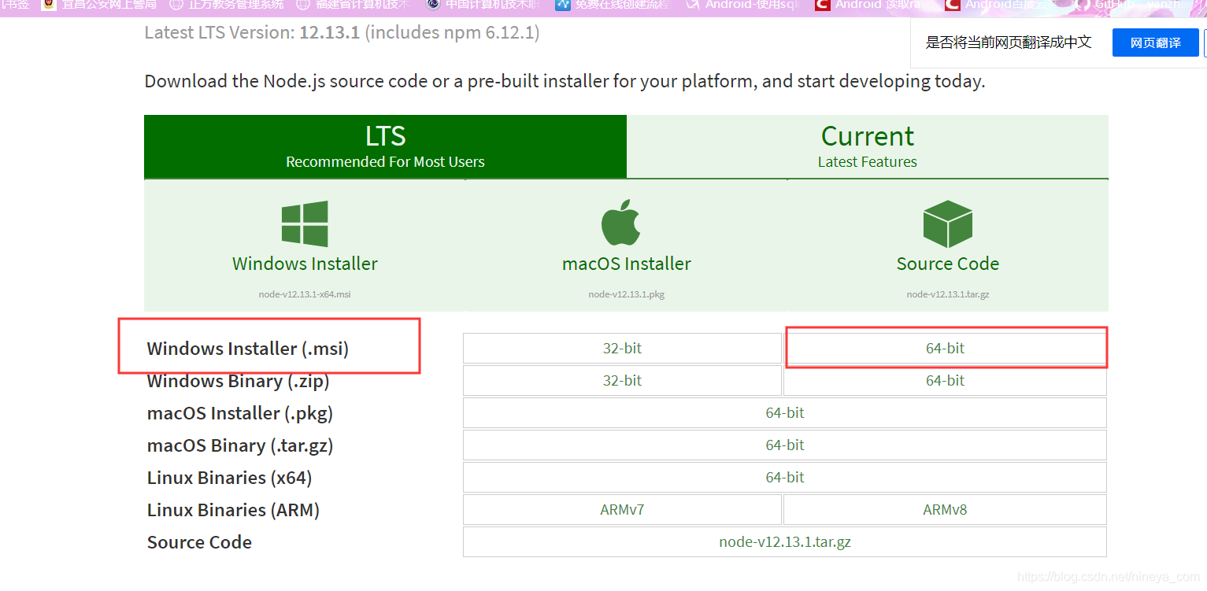Download macOS Binary (.tar.gz) 64-bit
This screenshot has width=1207, height=591.
785,445
